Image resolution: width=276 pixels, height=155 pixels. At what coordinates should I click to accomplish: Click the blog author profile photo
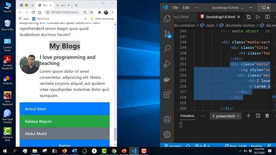[30, 64]
